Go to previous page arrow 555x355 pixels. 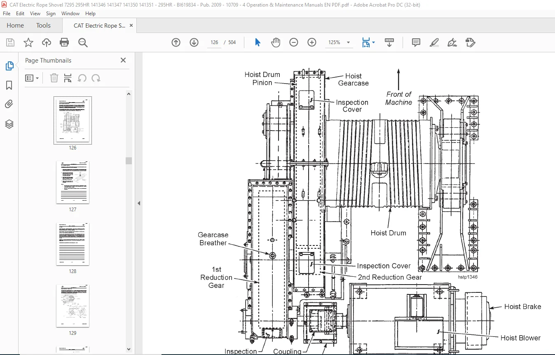(176, 42)
